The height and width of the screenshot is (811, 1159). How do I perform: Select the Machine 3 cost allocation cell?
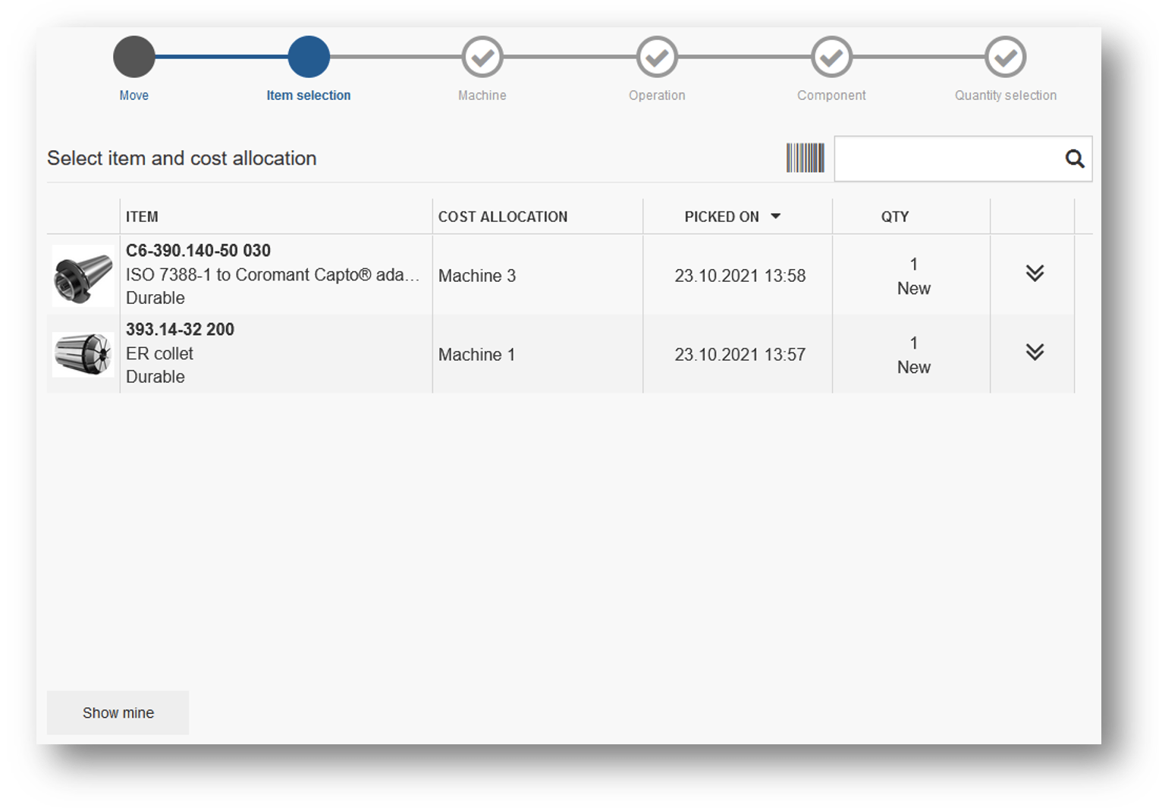pos(477,276)
